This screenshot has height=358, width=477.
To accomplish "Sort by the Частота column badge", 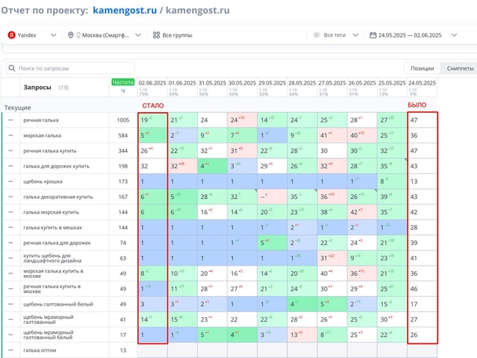I will point(123,82).
